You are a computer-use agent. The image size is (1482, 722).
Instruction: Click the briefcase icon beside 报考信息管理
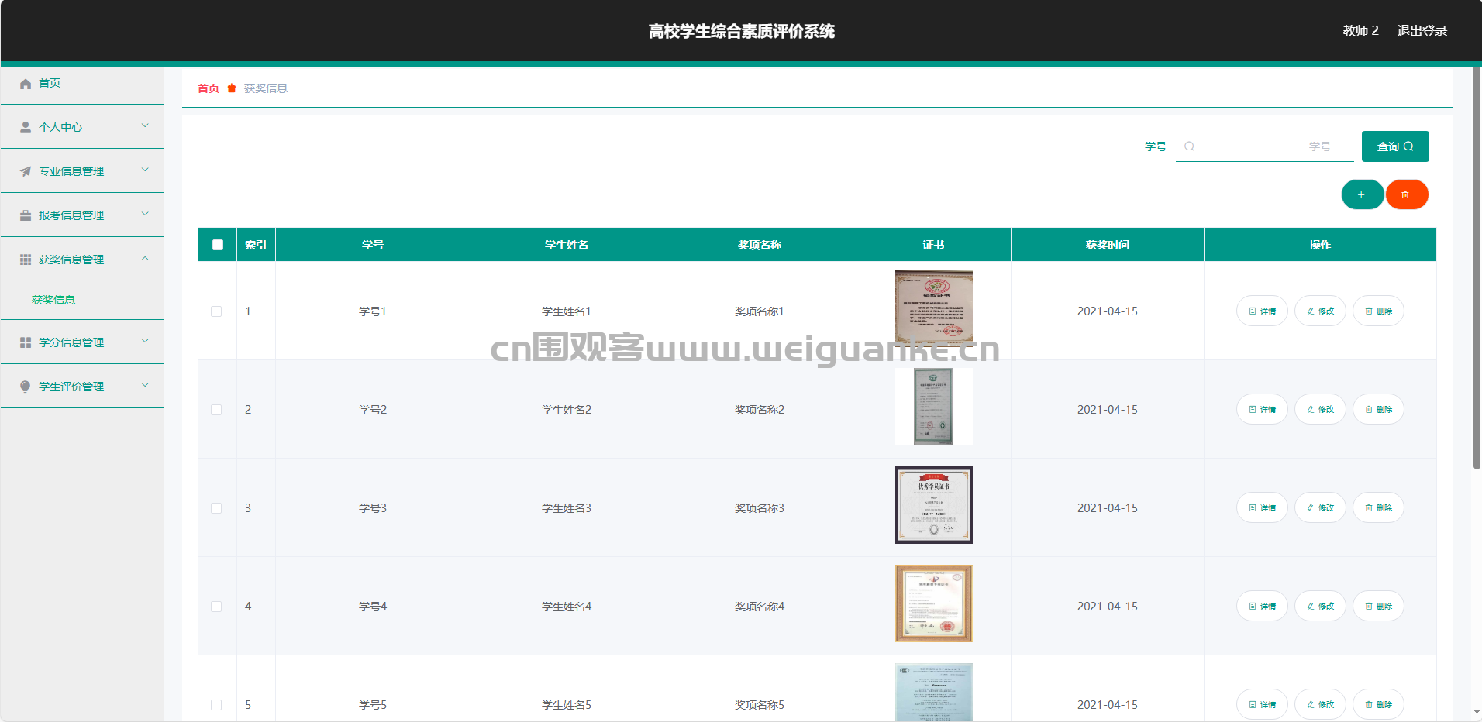[26, 215]
